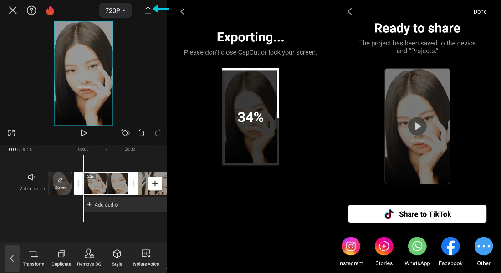501x273 pixels.
Task: Go back from the Ready to share screen
Action: point(349,12)
